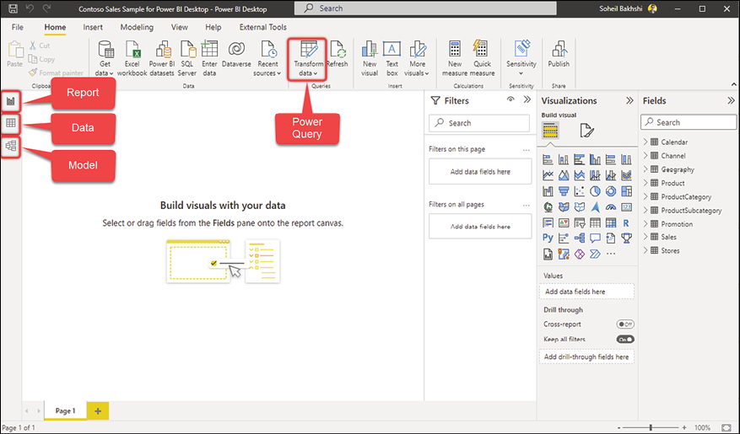Expand the Sales table
The image size is (740, 434).
[645, 237]
